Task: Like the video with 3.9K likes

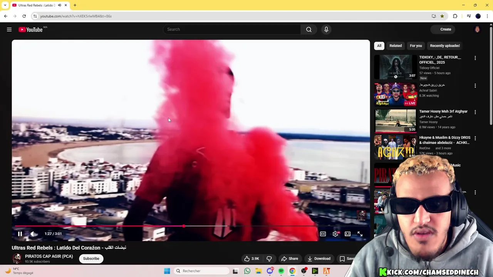Action: (x=252, y=259)
